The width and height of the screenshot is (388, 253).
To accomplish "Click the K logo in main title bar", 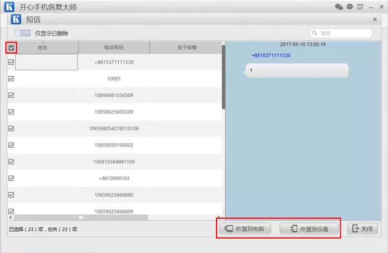I will pyautogui.click(x=10, y=6).
